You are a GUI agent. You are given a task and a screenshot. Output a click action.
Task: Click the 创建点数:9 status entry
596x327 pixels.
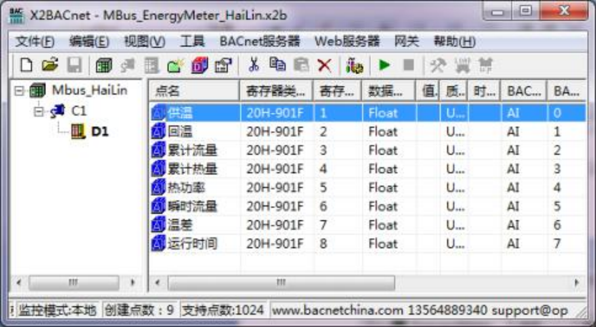[x=140, y=310]
